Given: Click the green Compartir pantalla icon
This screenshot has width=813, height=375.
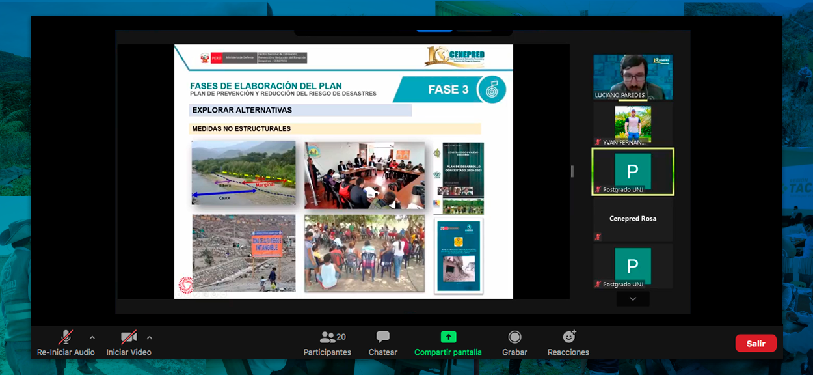Looking at the screenshot, I should [448, 337].
